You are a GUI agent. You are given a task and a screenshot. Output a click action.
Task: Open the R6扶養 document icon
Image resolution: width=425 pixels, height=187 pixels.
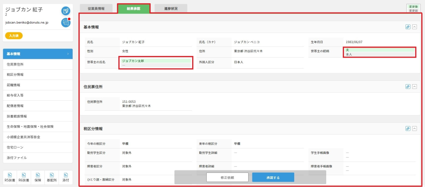coord(24,177)
